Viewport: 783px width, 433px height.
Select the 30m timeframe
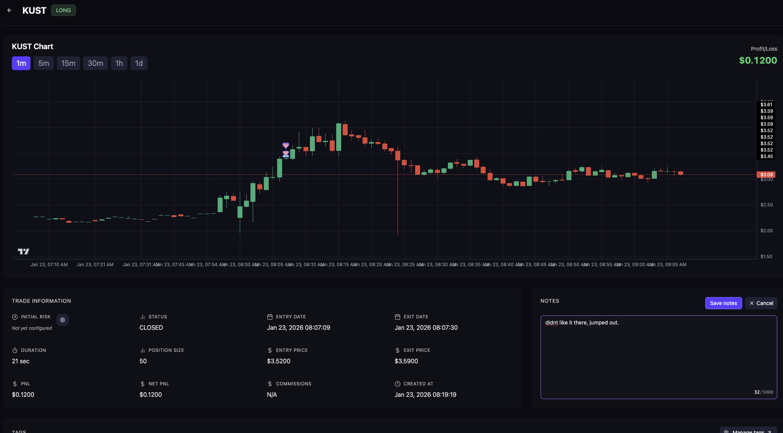(95, 63)
